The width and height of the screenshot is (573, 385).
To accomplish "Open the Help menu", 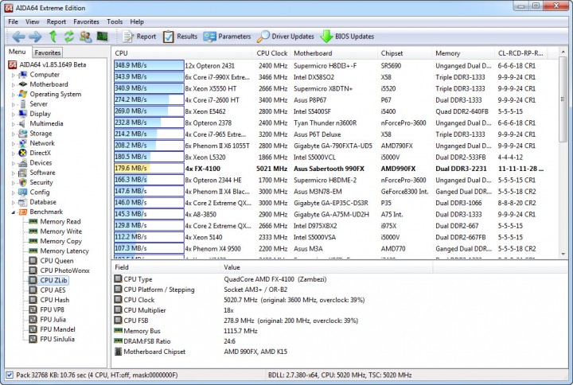I will tap(137, 22).
